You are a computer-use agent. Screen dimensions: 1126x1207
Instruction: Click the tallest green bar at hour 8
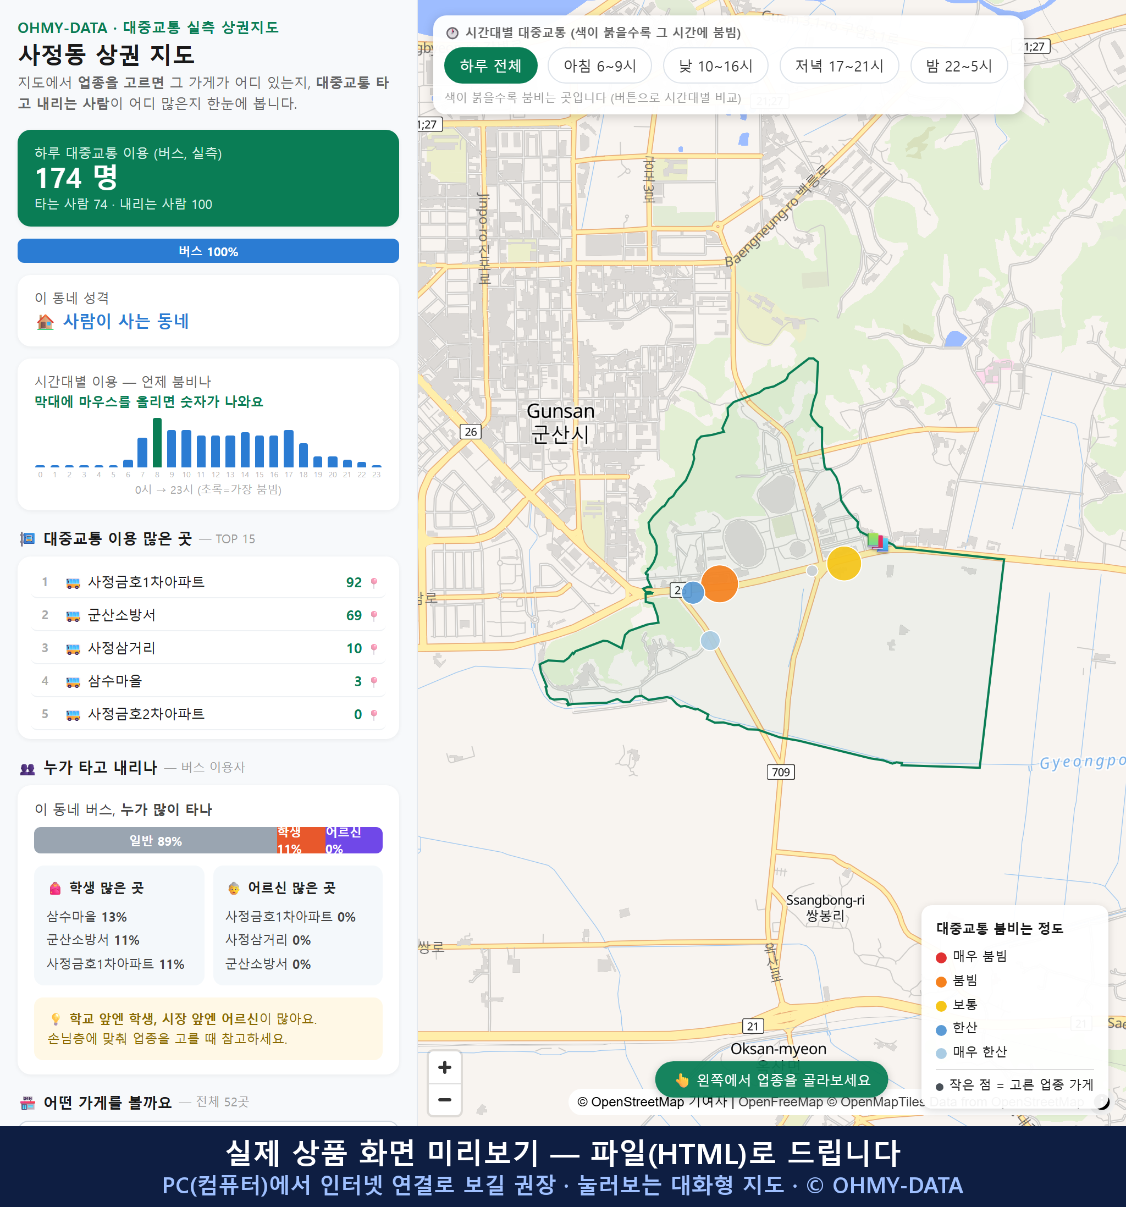click(157, 442)
